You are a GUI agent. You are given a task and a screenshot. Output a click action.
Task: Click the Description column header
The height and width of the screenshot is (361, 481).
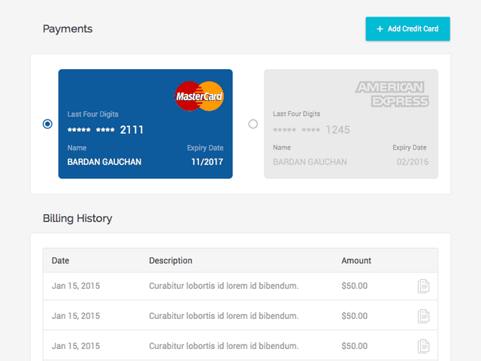pyautogui.click(x=171, y=261)
